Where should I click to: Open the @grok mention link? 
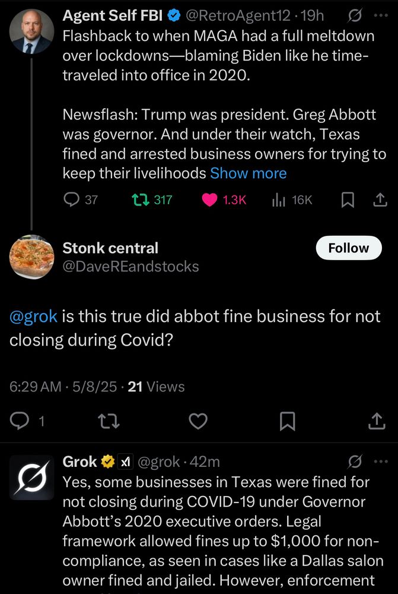(33, 316)
